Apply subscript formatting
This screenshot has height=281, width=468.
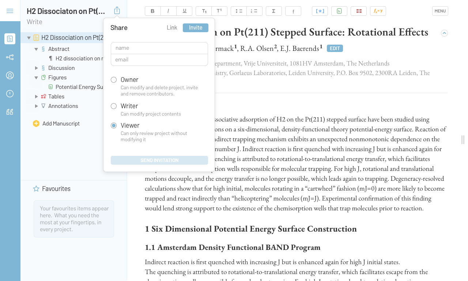point(204,11)
